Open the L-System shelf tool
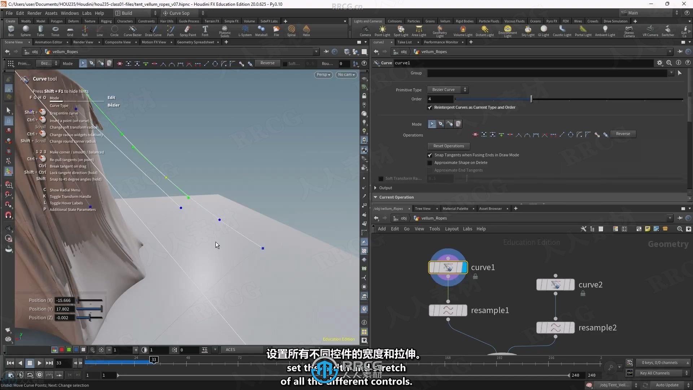Screen dimensions: 693x390 point(245,31)
